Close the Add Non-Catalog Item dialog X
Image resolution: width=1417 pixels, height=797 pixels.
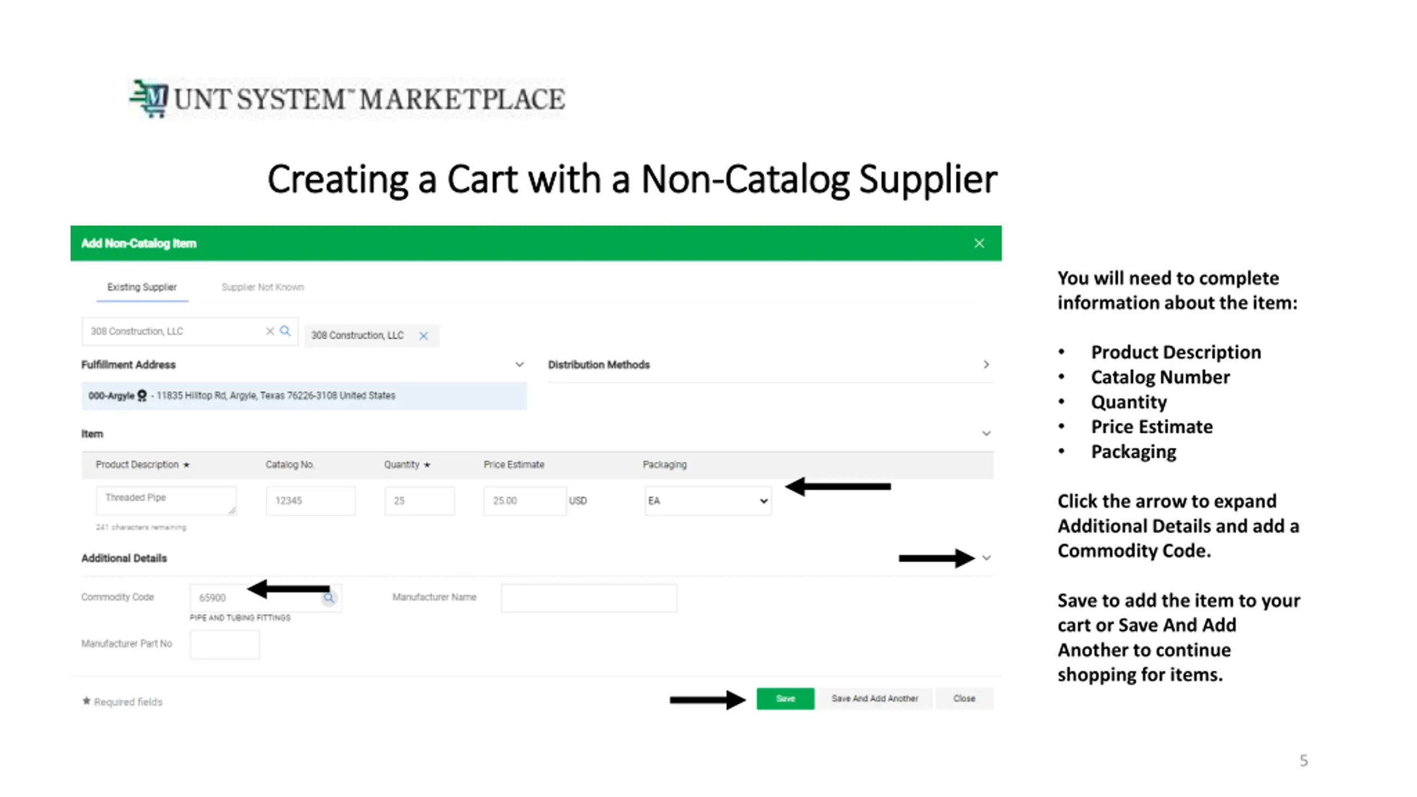coord(979,244)
